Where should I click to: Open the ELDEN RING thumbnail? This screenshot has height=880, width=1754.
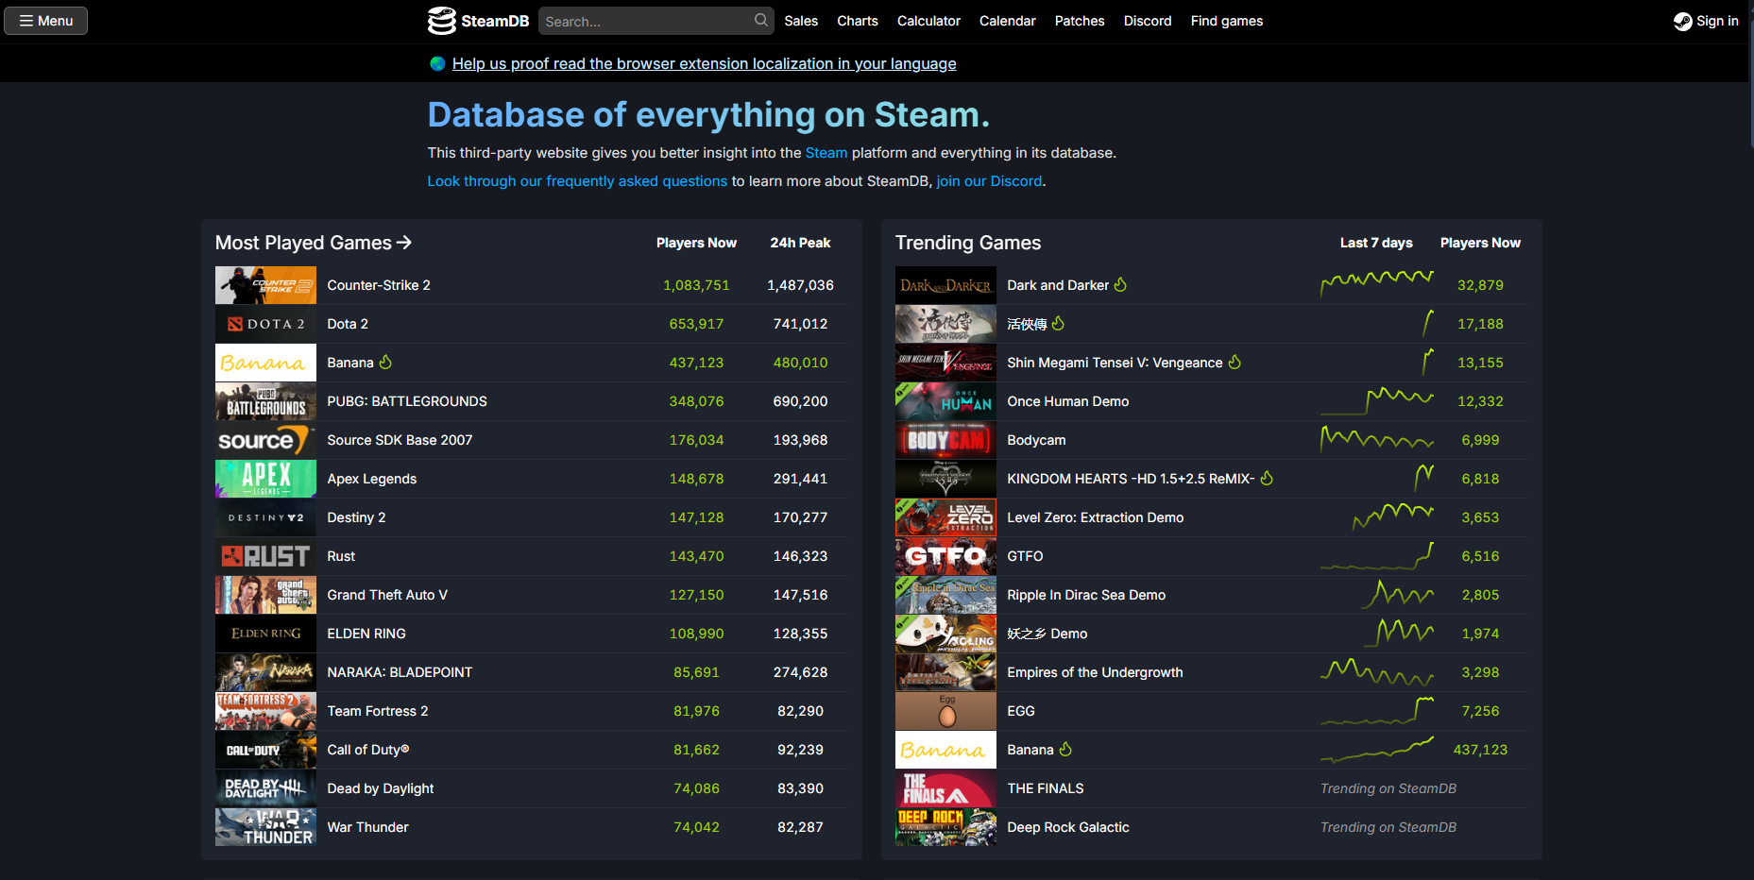[265, 634]
